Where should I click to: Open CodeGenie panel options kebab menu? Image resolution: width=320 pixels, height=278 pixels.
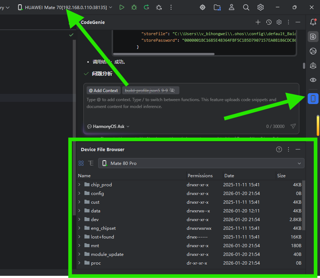click(x=288, y=22)
